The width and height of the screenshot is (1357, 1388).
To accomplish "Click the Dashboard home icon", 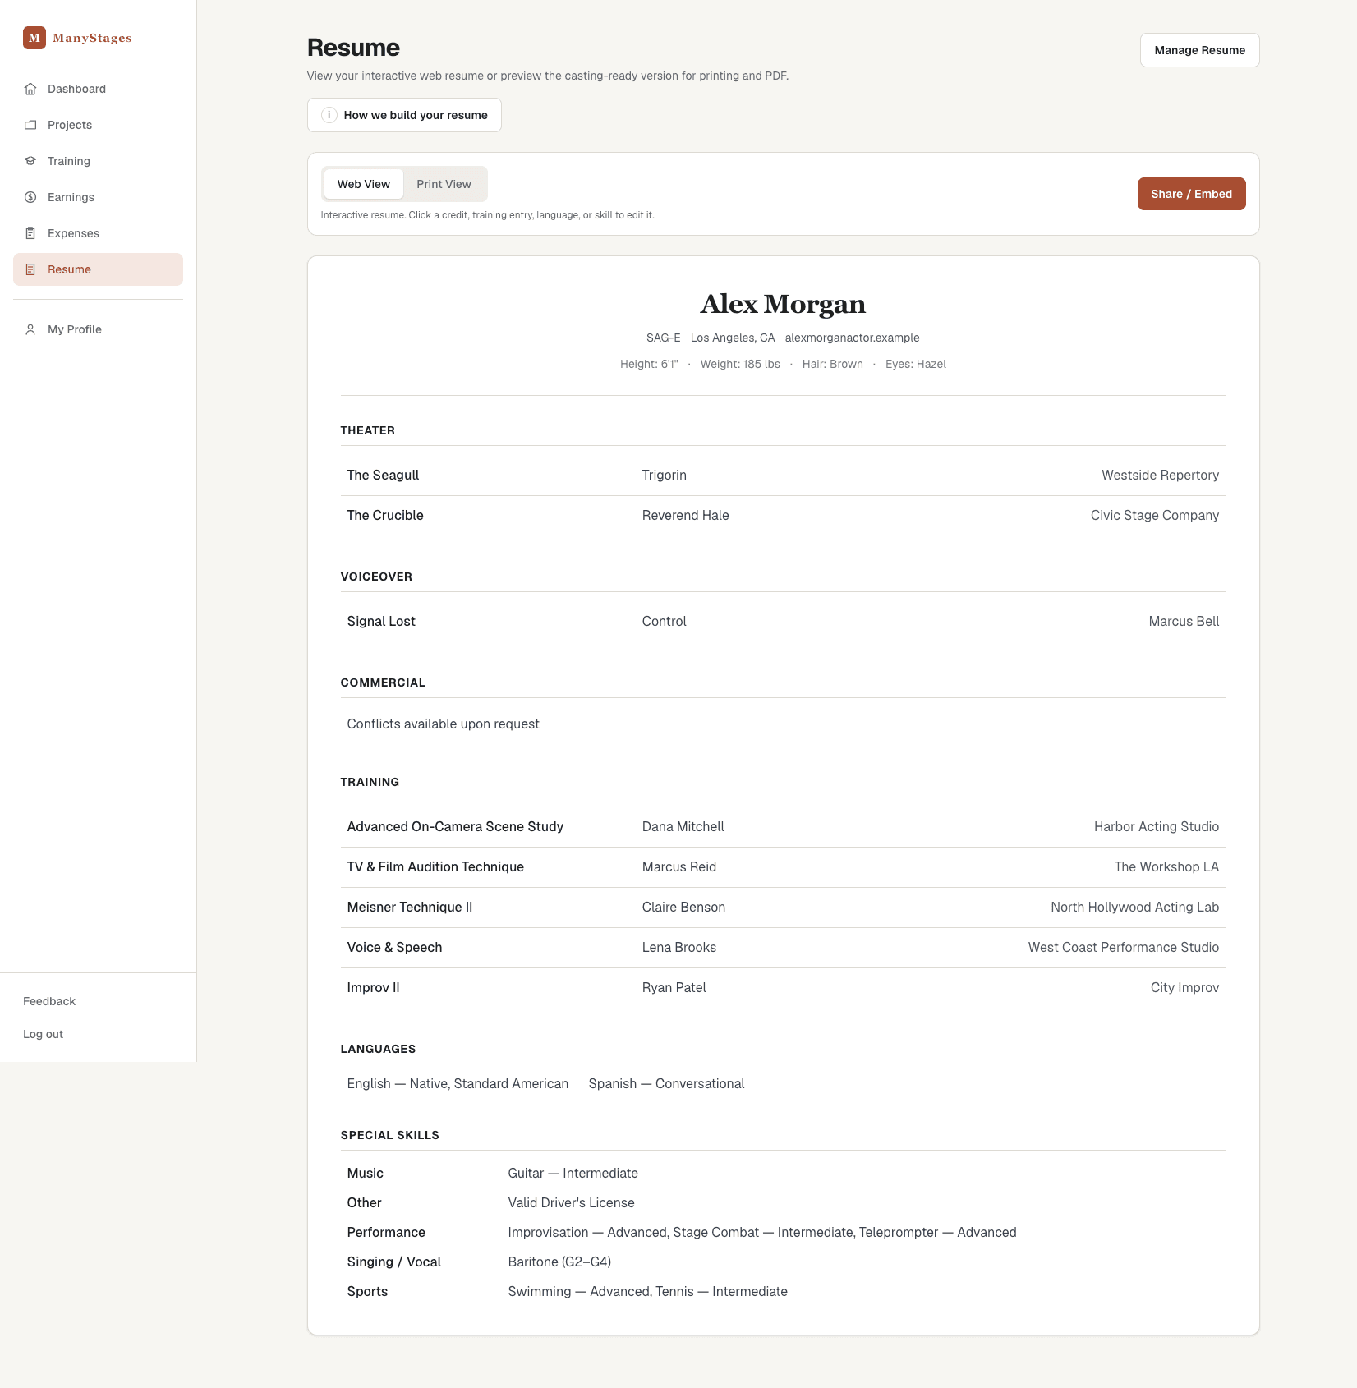I will tap(30, 89).
